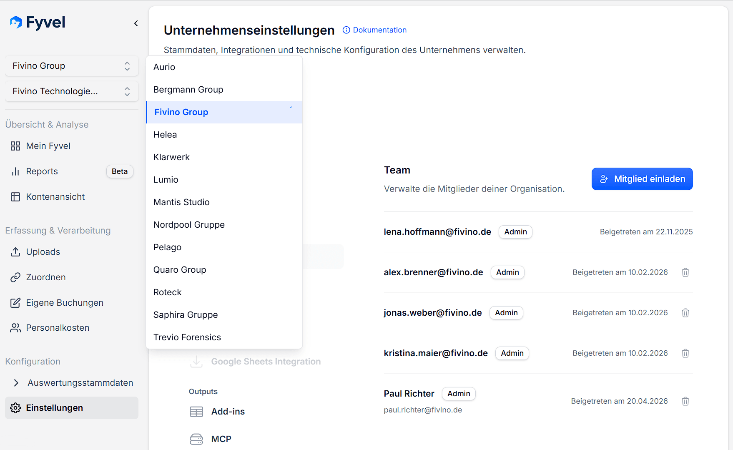Click the MCP server icon
The width and height of the screenshot is (733, 450).
click(196, 439)
